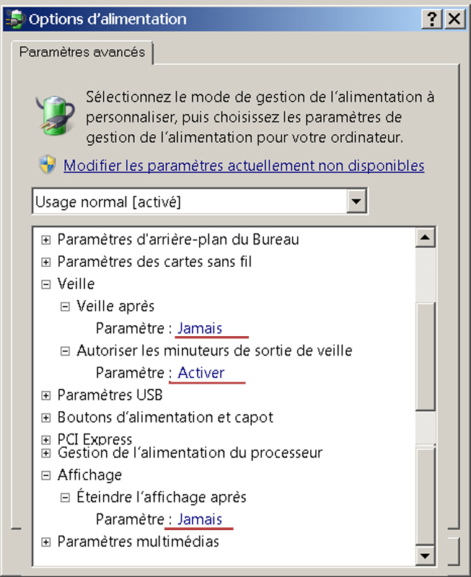471x577 pixels.
Task: Collapse the Veille tree node
Action: pyautogui.click(x=45, y=284)
